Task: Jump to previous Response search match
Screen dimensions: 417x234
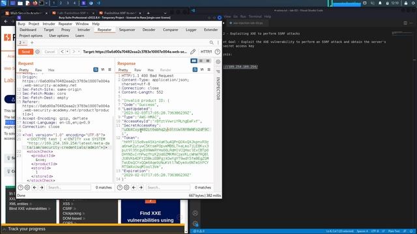Action: pyautogui.click(x=134, y=187)
